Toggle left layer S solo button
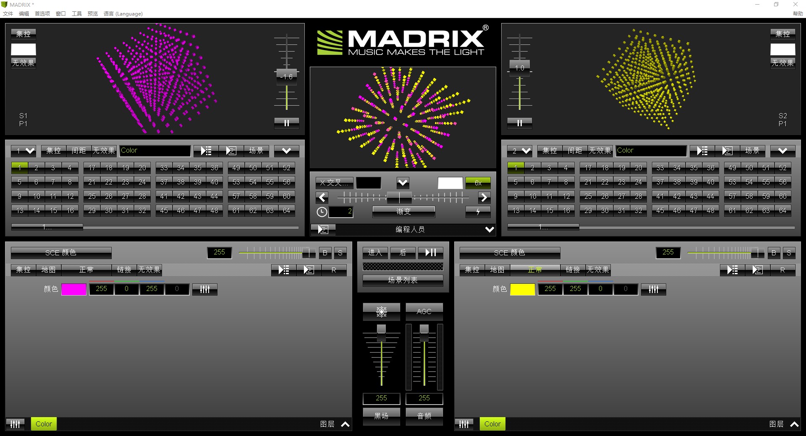The height and width of the screenshot is (436, 806). (340, 253)
